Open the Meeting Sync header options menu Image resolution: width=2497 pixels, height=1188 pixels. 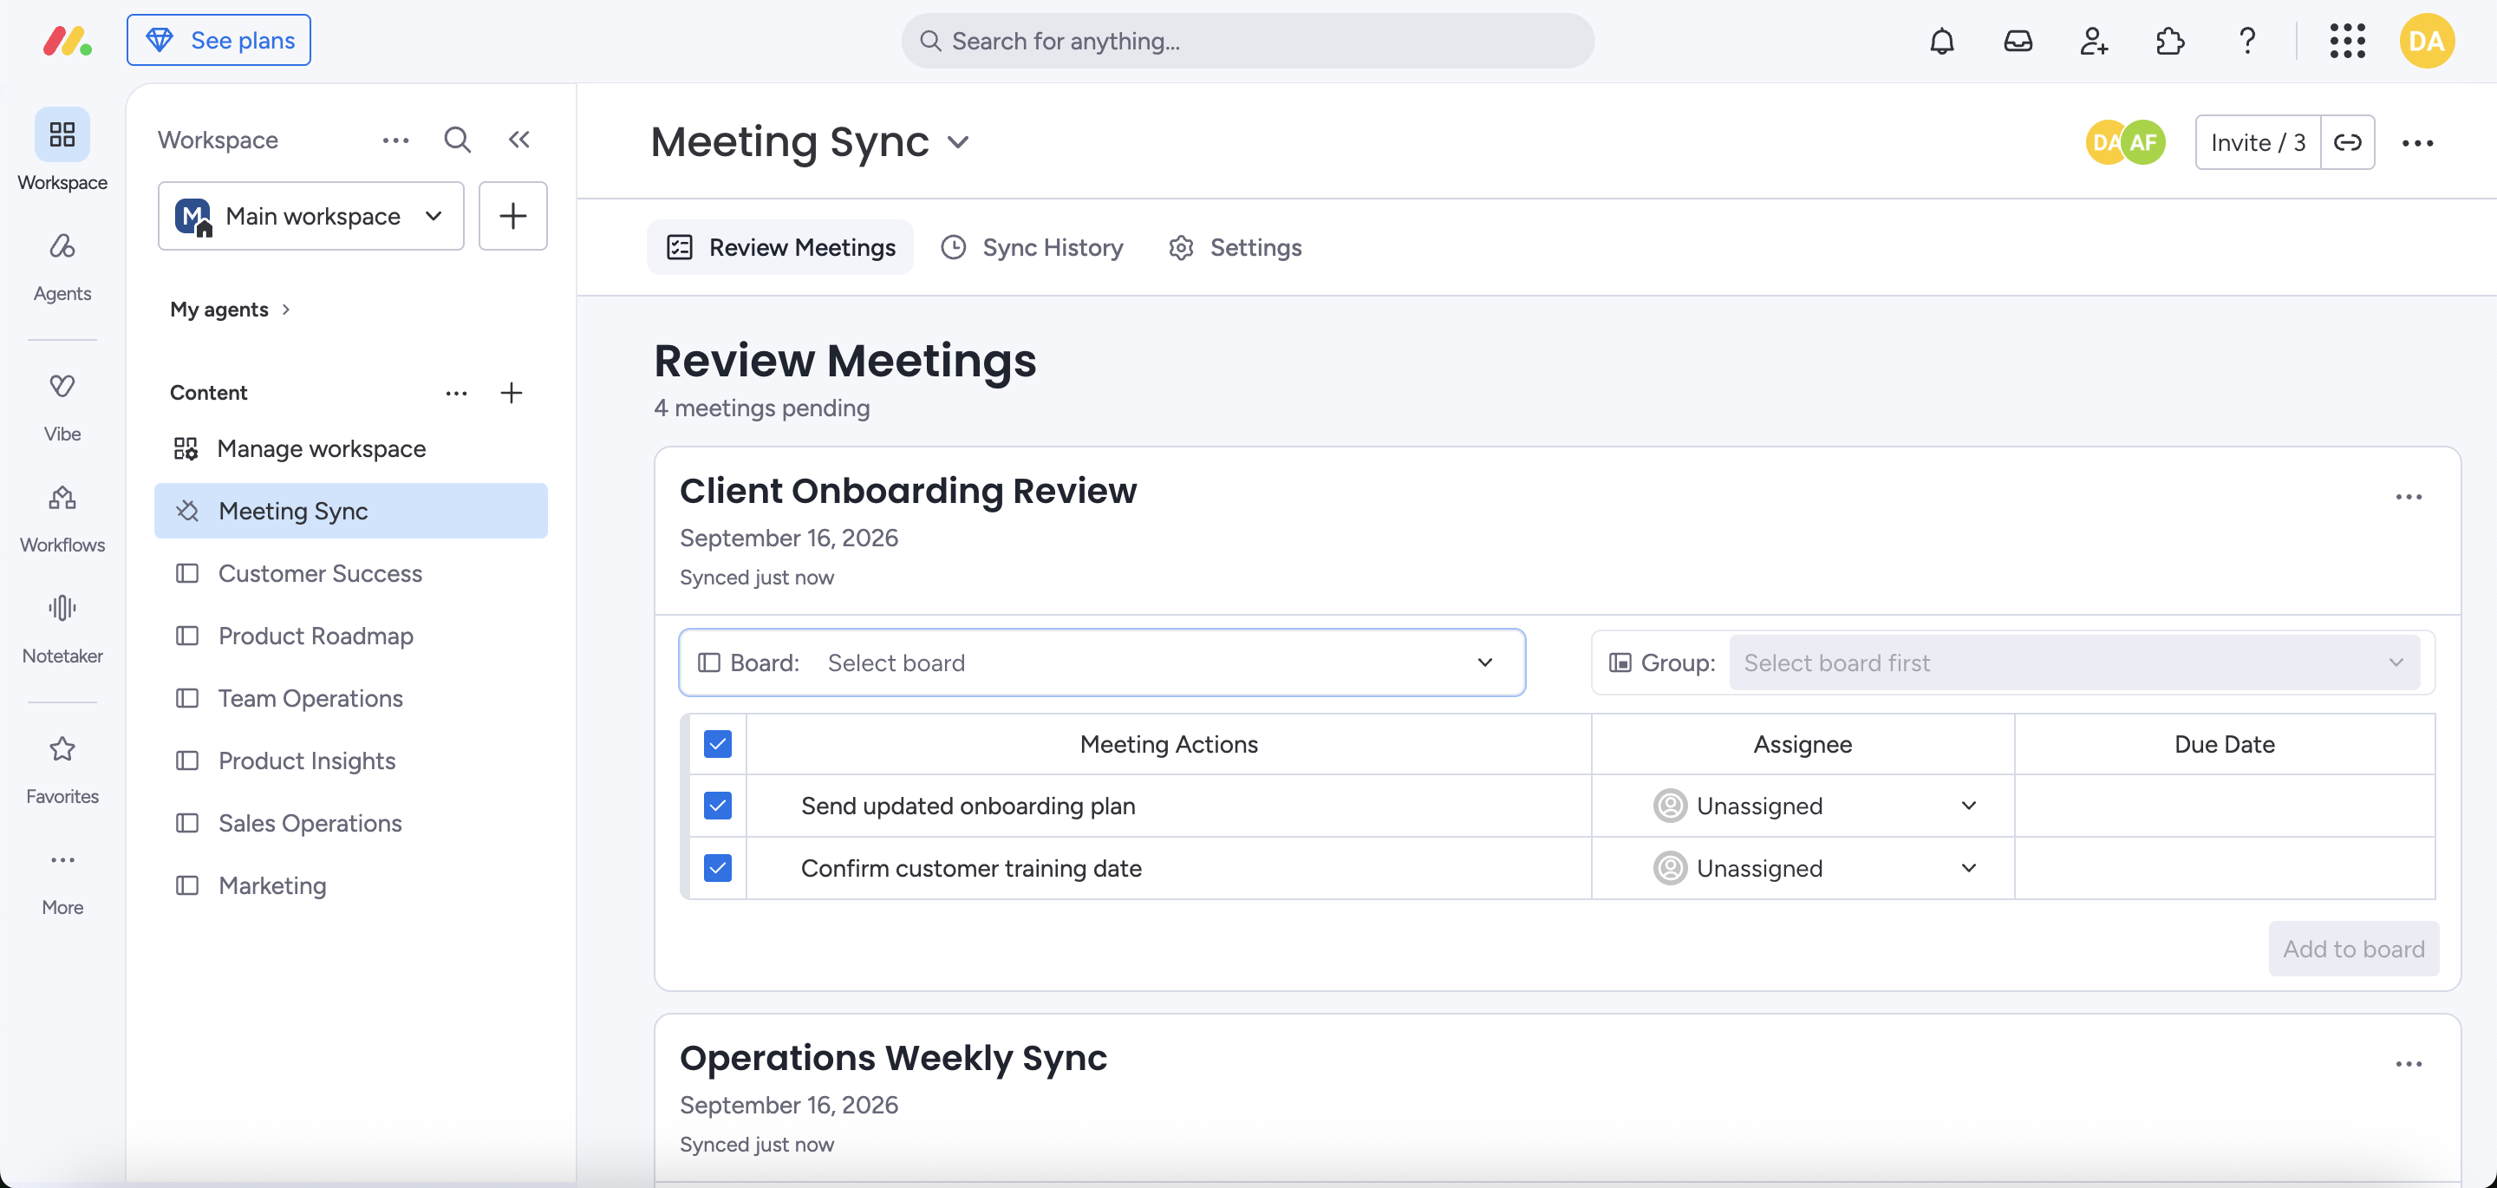tap(2417, 142)
